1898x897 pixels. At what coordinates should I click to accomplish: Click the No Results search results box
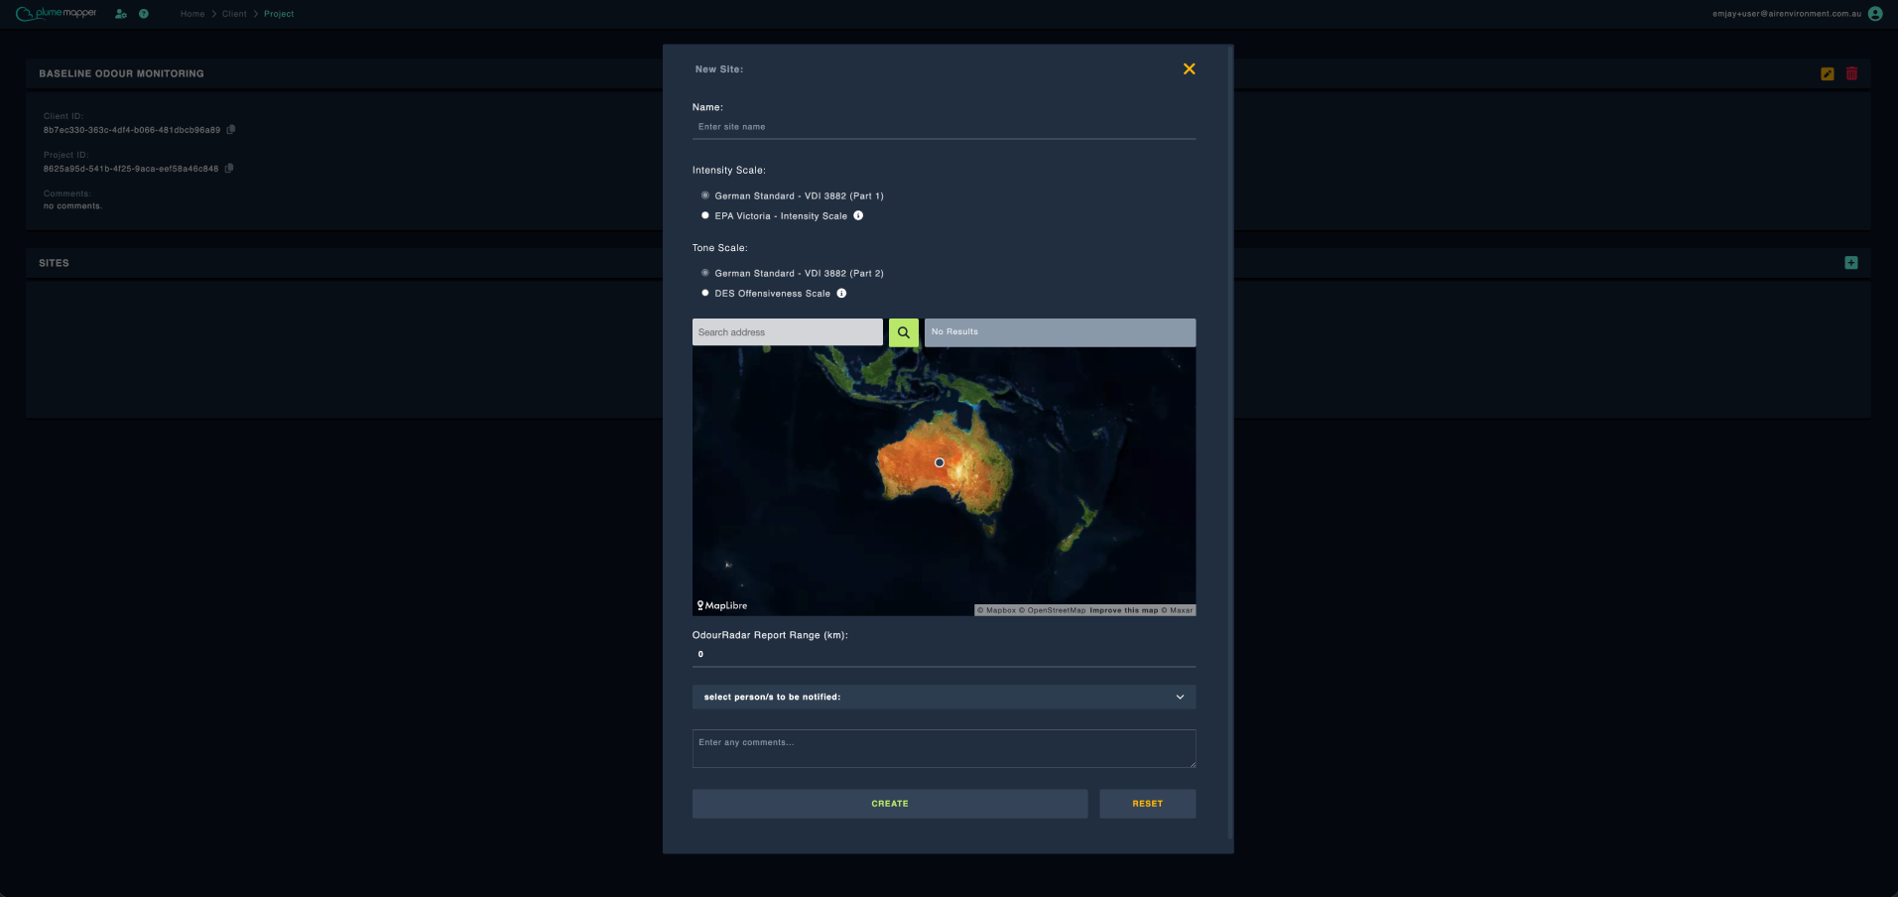tap(1060, 332)
